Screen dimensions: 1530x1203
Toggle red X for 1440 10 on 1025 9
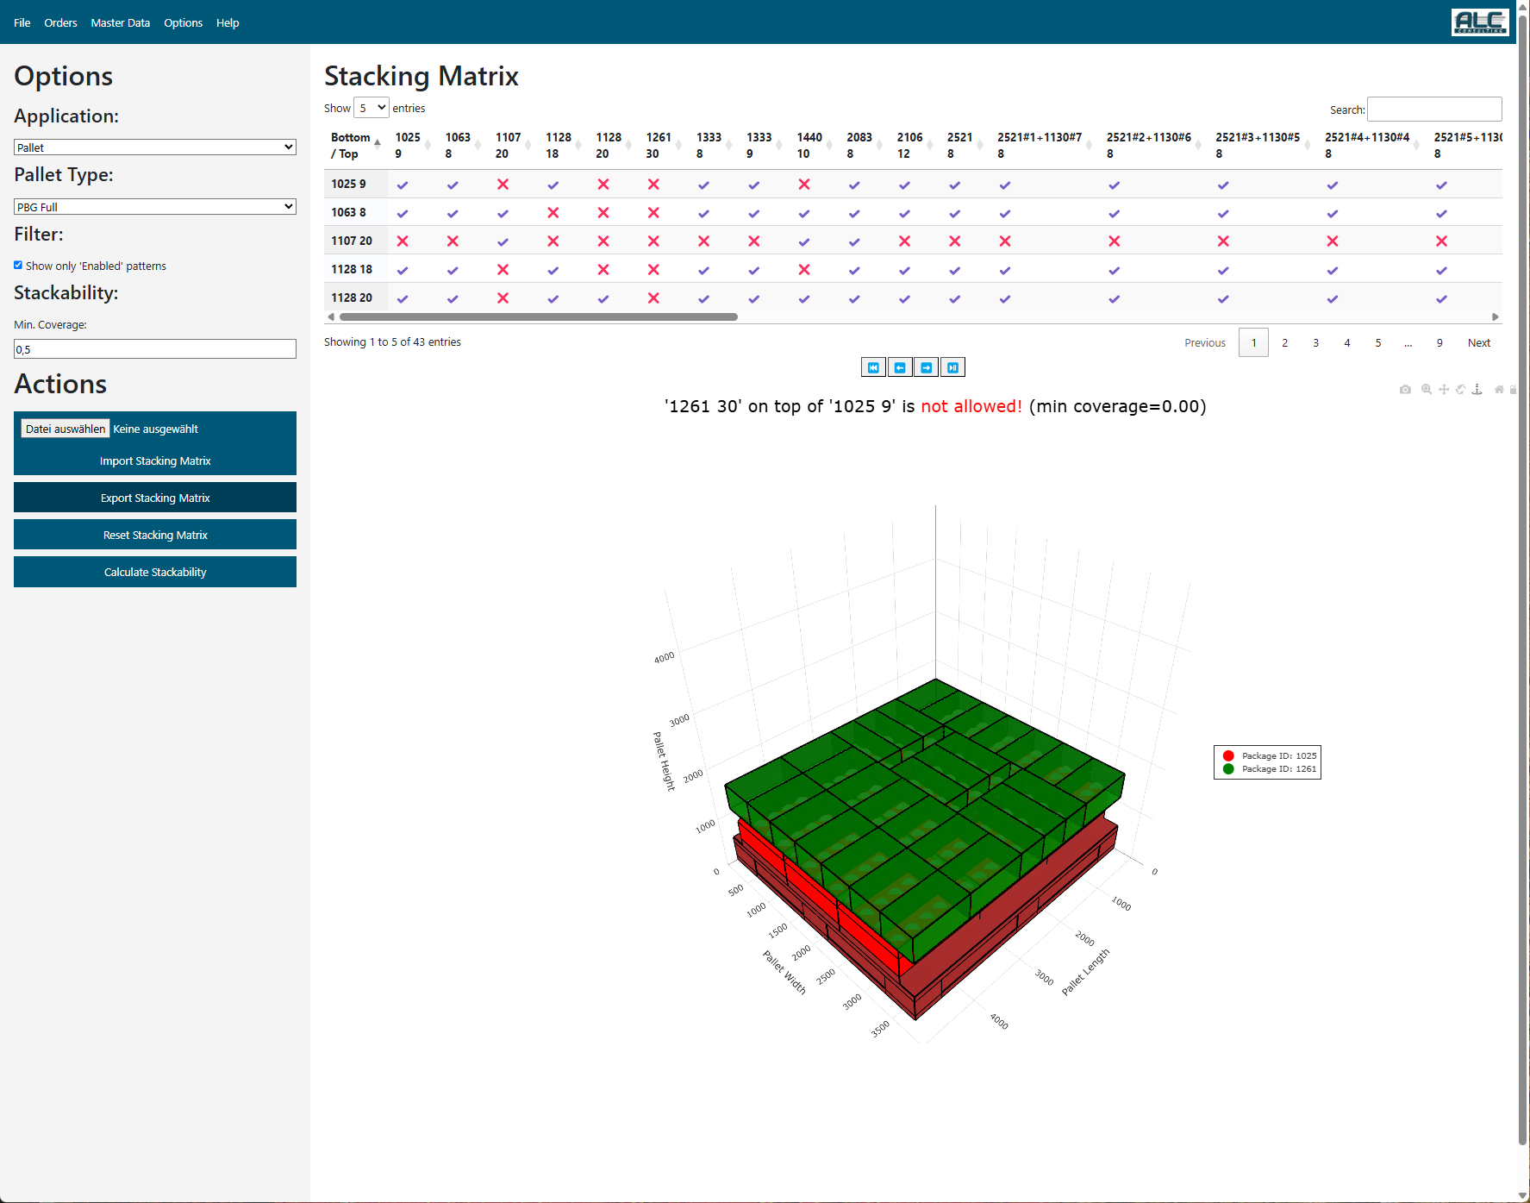(x=804, y=185)
